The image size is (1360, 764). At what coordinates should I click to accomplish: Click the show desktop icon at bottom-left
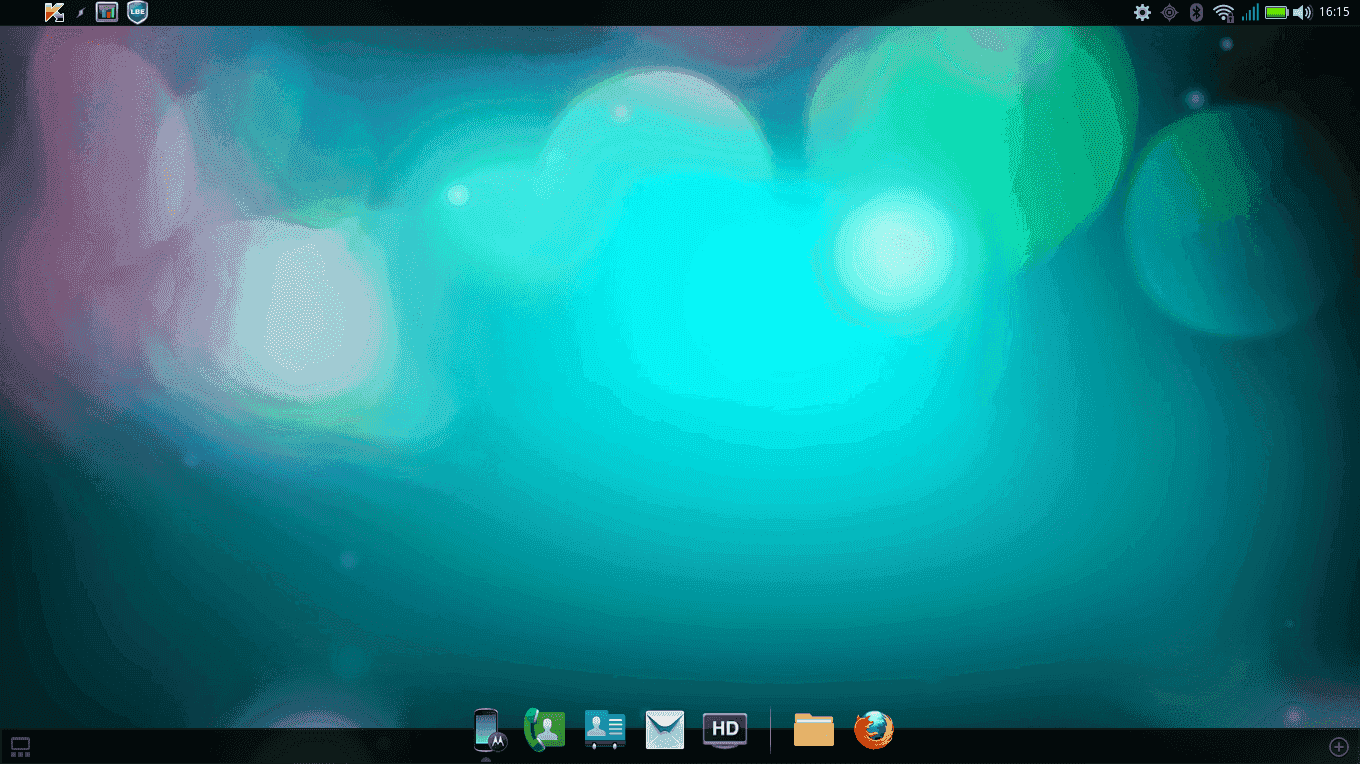click(20, 746)
